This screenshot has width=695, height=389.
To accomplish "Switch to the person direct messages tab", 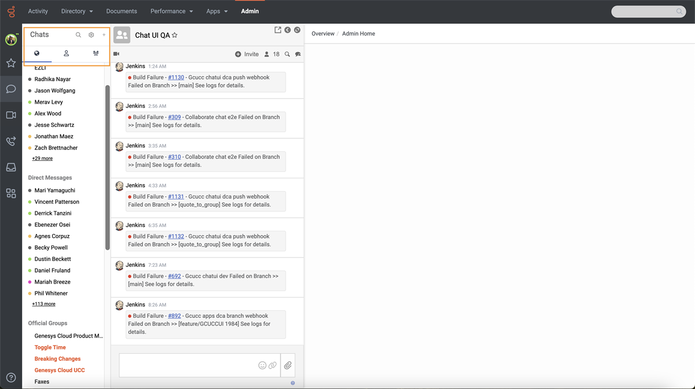I will pos(66,53).
